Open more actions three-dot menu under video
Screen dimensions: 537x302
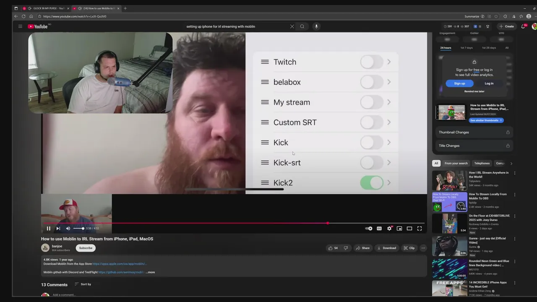[423, 248]
